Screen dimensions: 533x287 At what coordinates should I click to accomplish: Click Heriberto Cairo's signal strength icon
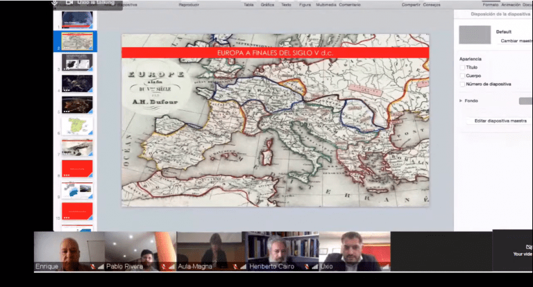coord(314,267)
